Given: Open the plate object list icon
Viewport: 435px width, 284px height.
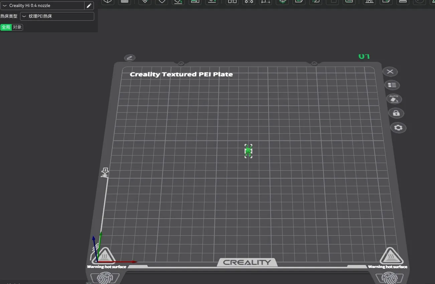Looking at the screenshot, I should point(392,85).
